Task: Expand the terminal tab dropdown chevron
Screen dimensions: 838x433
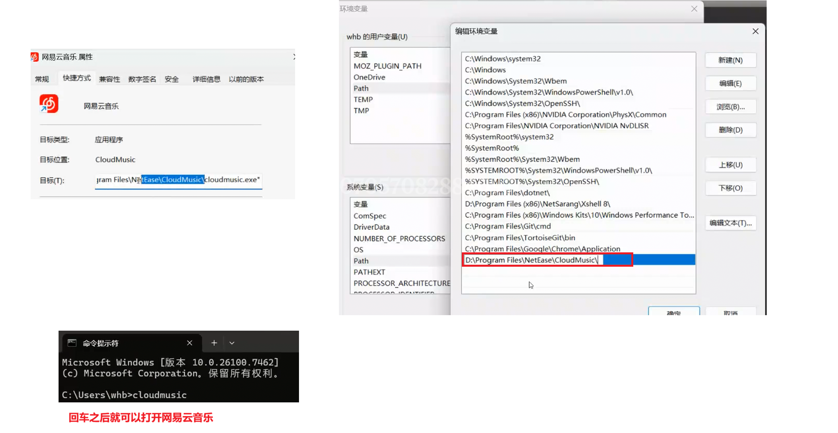Action: 232,343
